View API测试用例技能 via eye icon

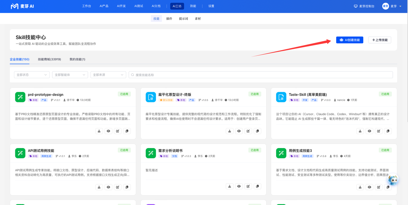(108, 187)
